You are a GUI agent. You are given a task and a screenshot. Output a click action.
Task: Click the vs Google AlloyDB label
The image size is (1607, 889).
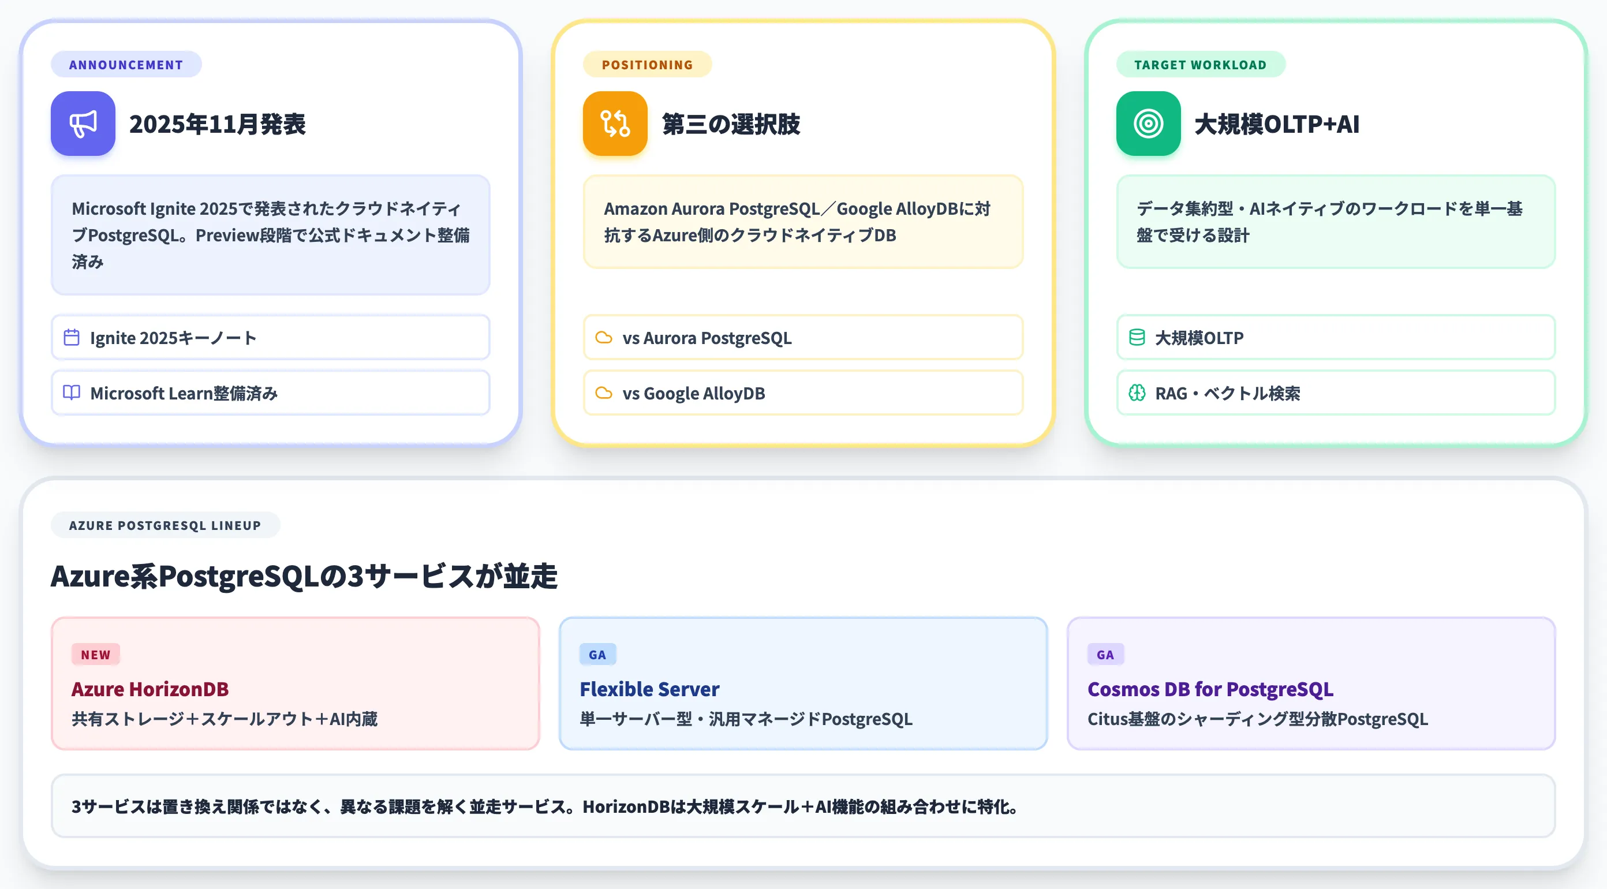click(694, 393)
